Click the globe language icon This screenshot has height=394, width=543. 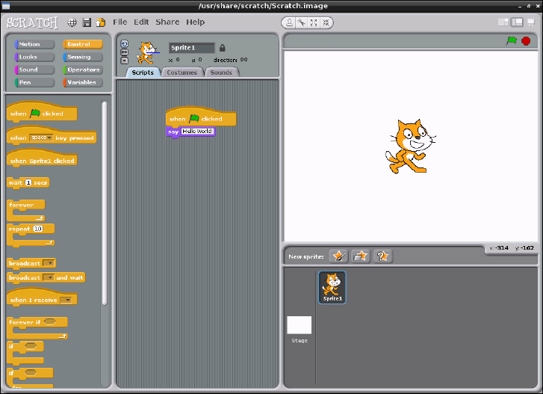click(72, 22)
